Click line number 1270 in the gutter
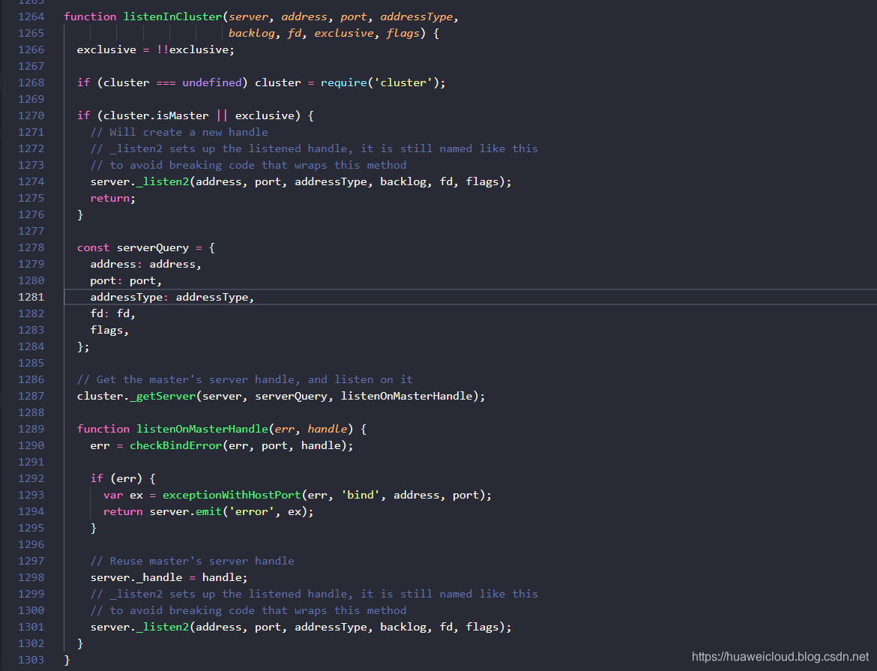 [31, 116]
